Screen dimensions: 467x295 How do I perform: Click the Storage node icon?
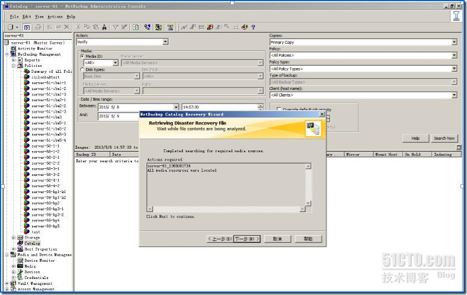[x=20, y=238]
